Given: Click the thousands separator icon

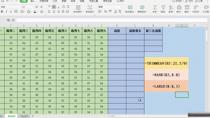Looking at the screenshot, I should point(110,11).
